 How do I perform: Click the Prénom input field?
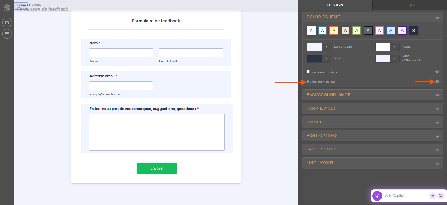[121, 53]
